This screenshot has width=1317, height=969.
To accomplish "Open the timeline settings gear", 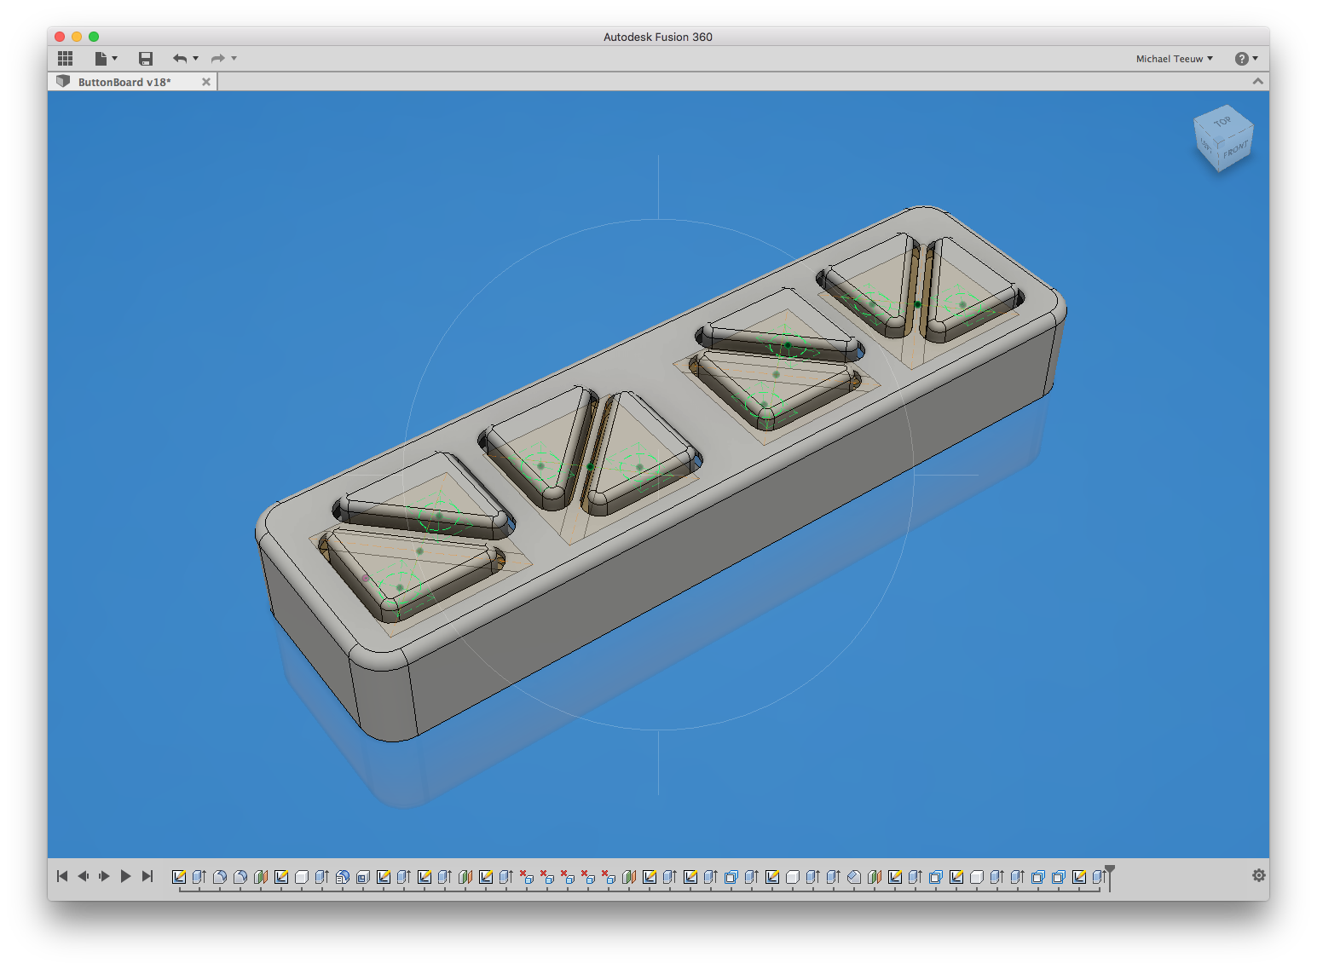I will [1258, 875].
